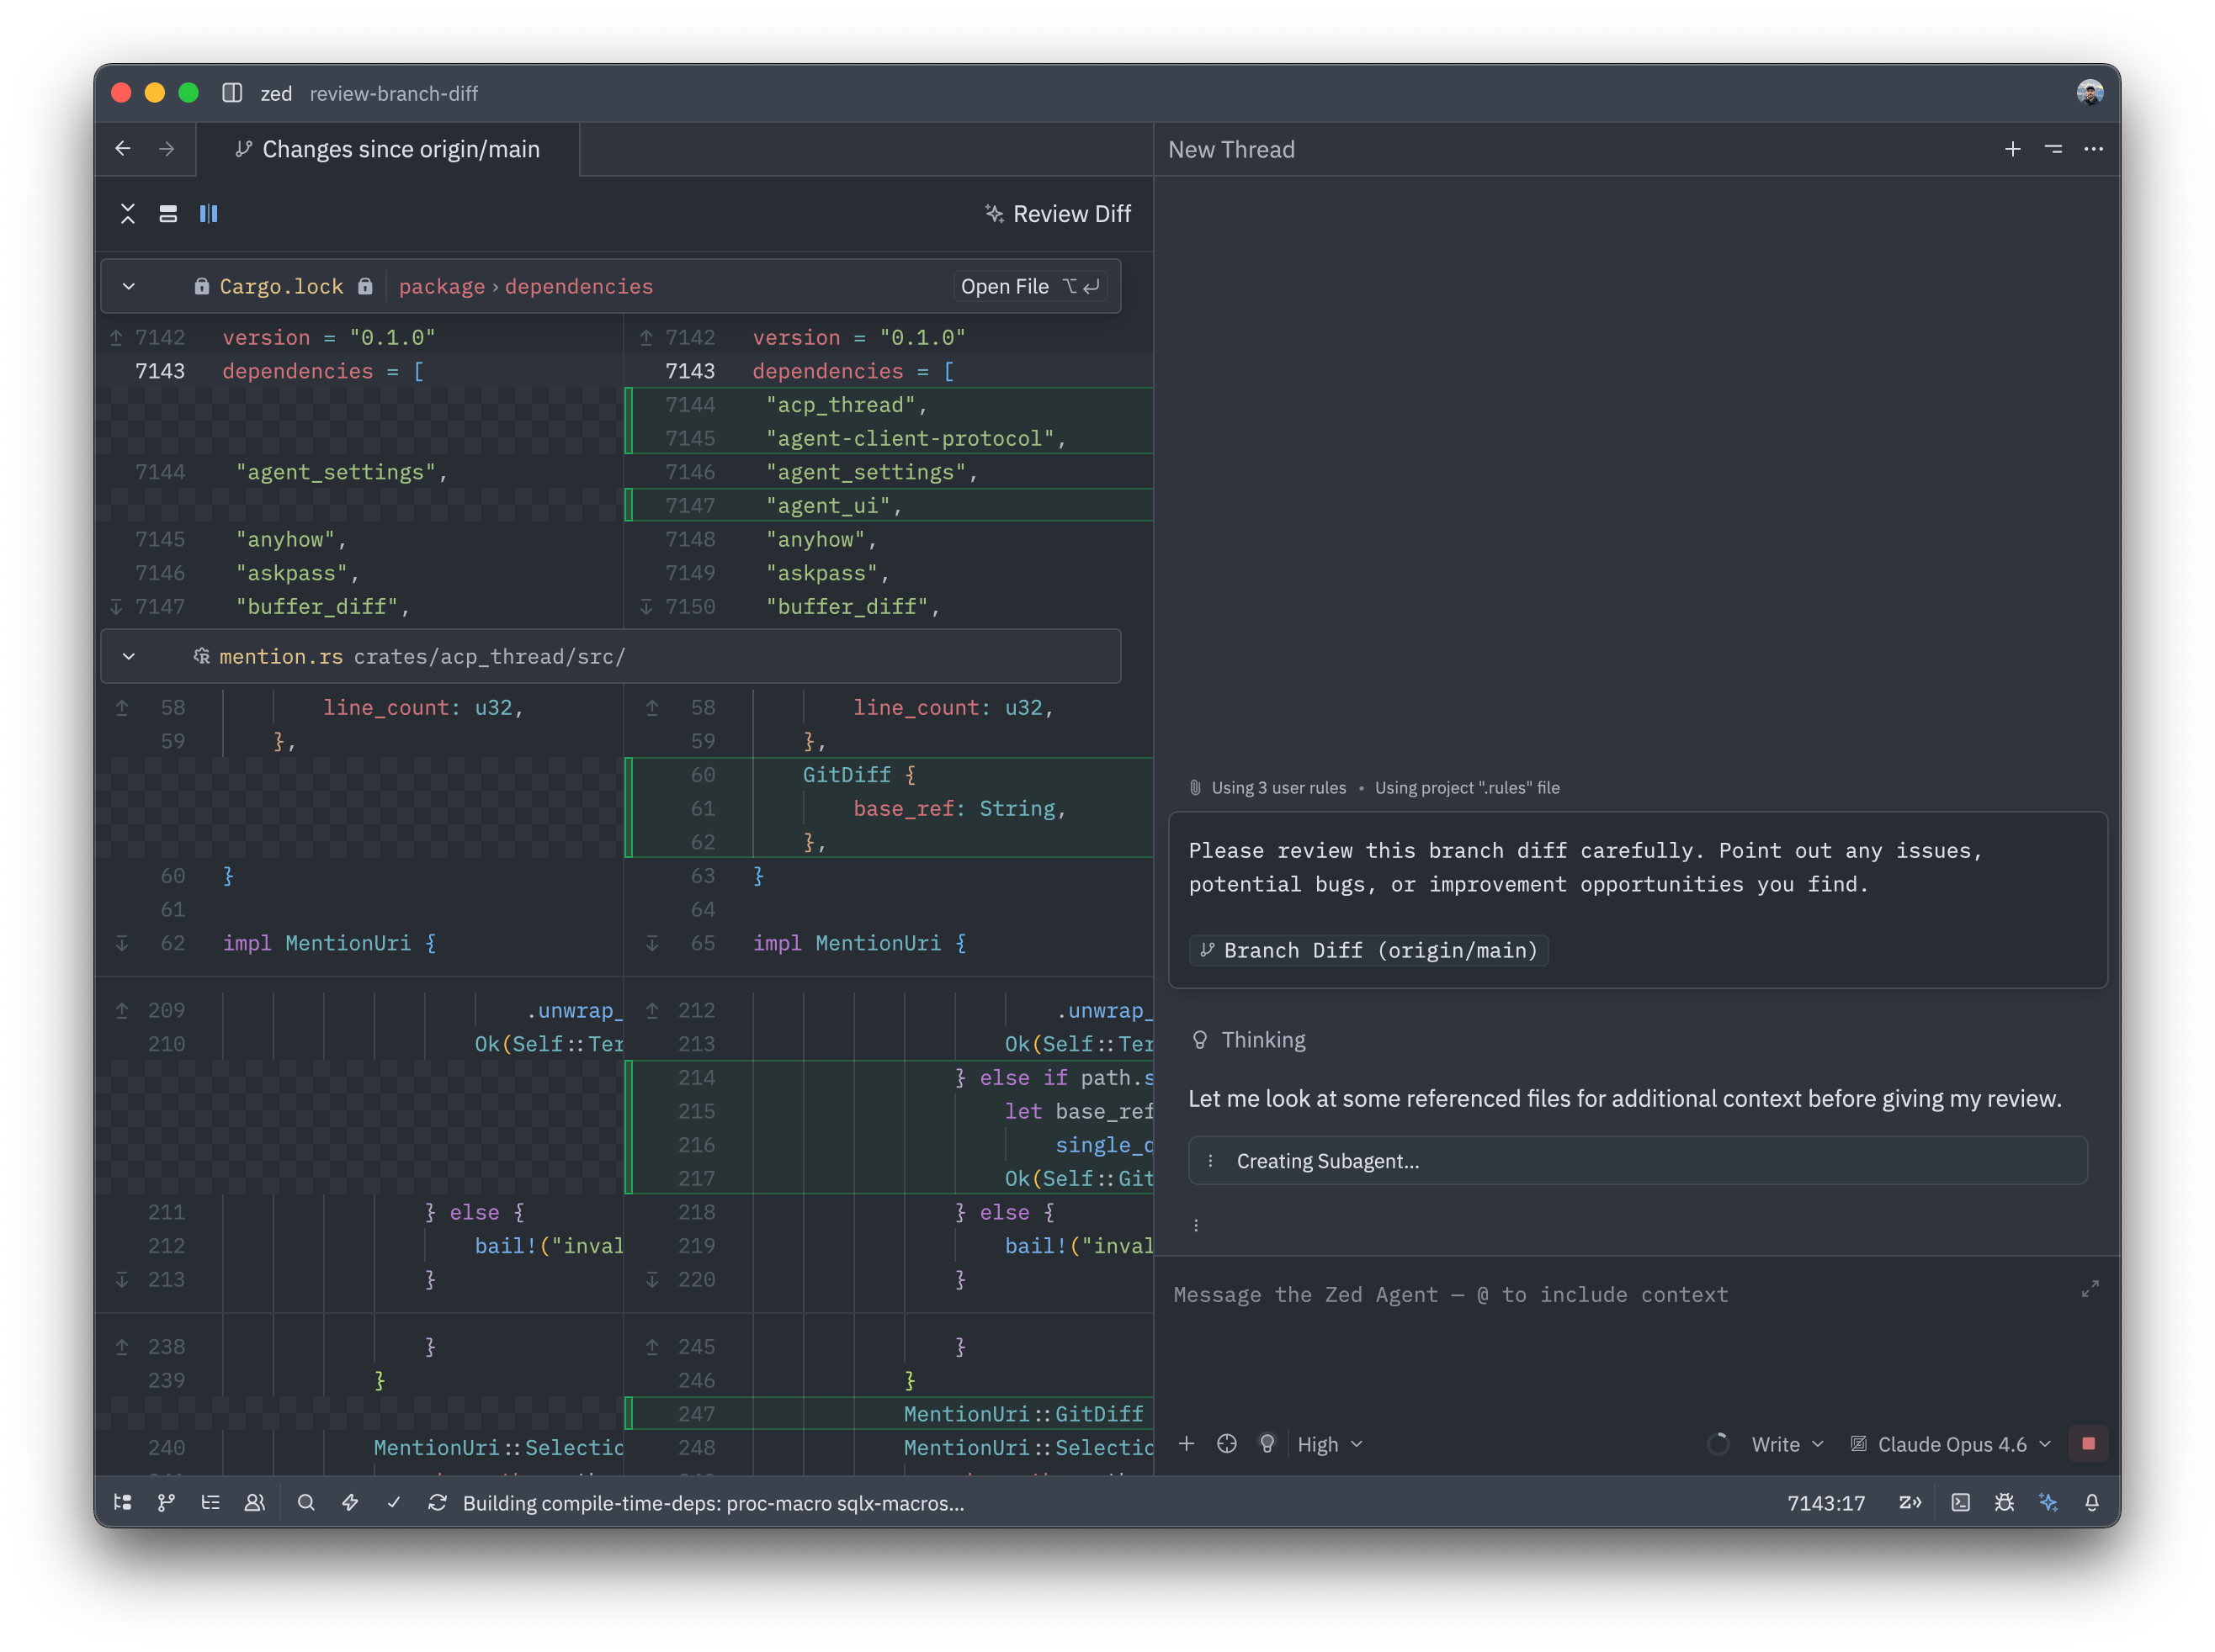Switch to stacked unified diff view
Screen dimensions: 2215x1652
coord(168,214)
